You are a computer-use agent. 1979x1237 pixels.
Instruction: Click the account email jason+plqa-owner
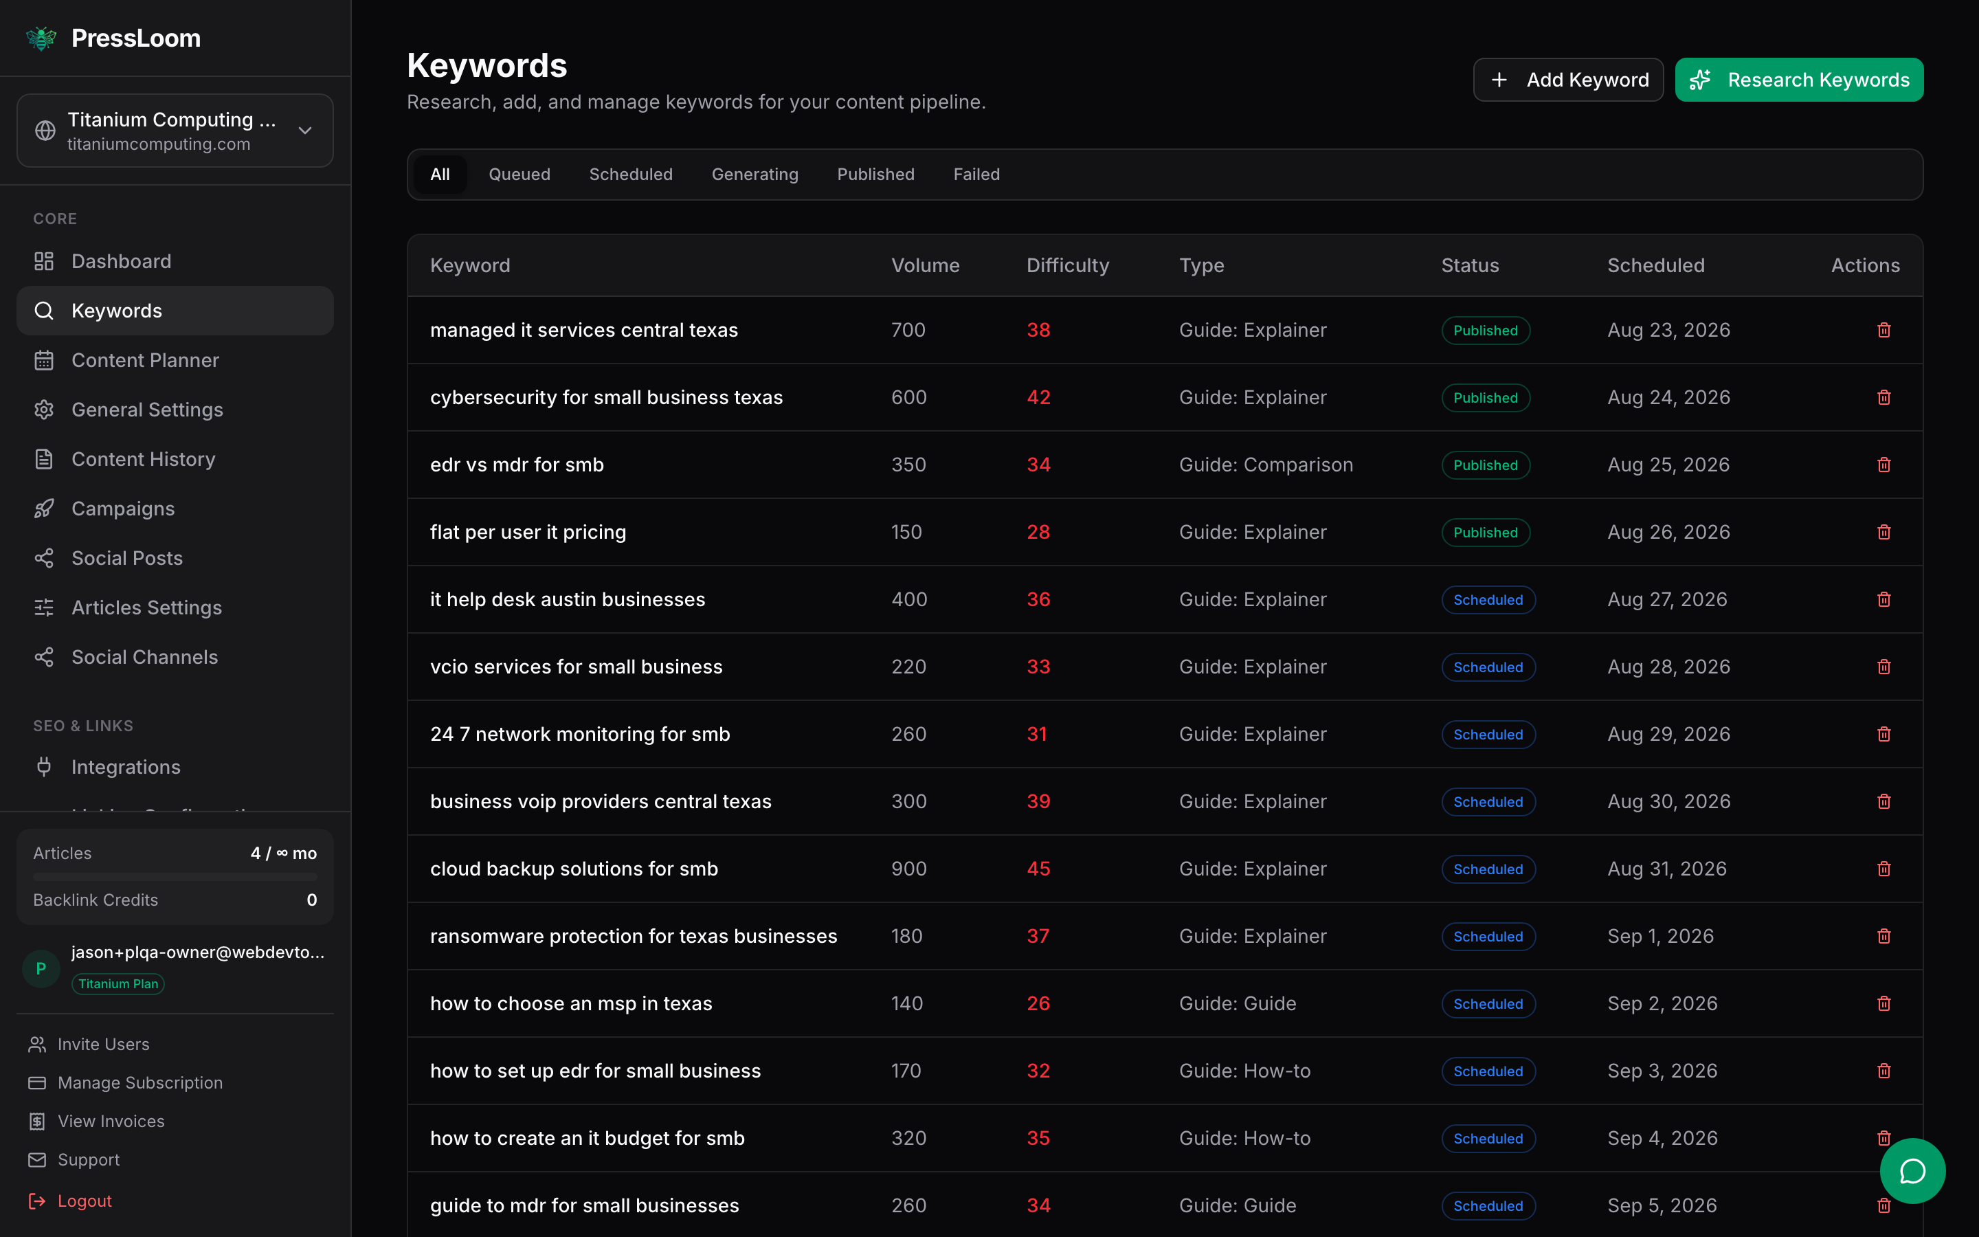pyautogui.click(x=198, y=952)
